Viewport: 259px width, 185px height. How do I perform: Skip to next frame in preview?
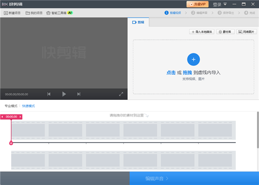(x=79, y=94)
